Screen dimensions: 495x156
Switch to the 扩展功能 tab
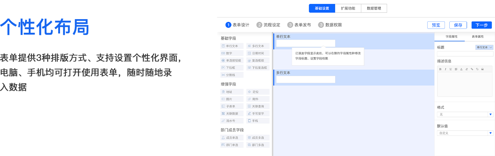point(348,8)
